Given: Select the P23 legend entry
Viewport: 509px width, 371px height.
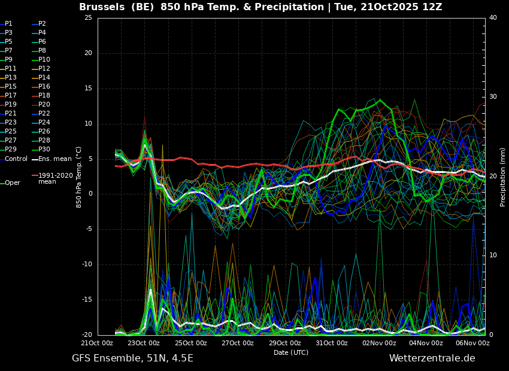Looking at the screenshot, I should tap(11, 123).
